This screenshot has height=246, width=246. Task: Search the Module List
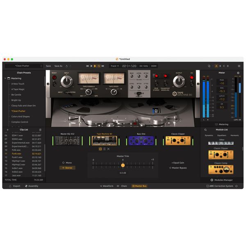click(x=205, y=130)
